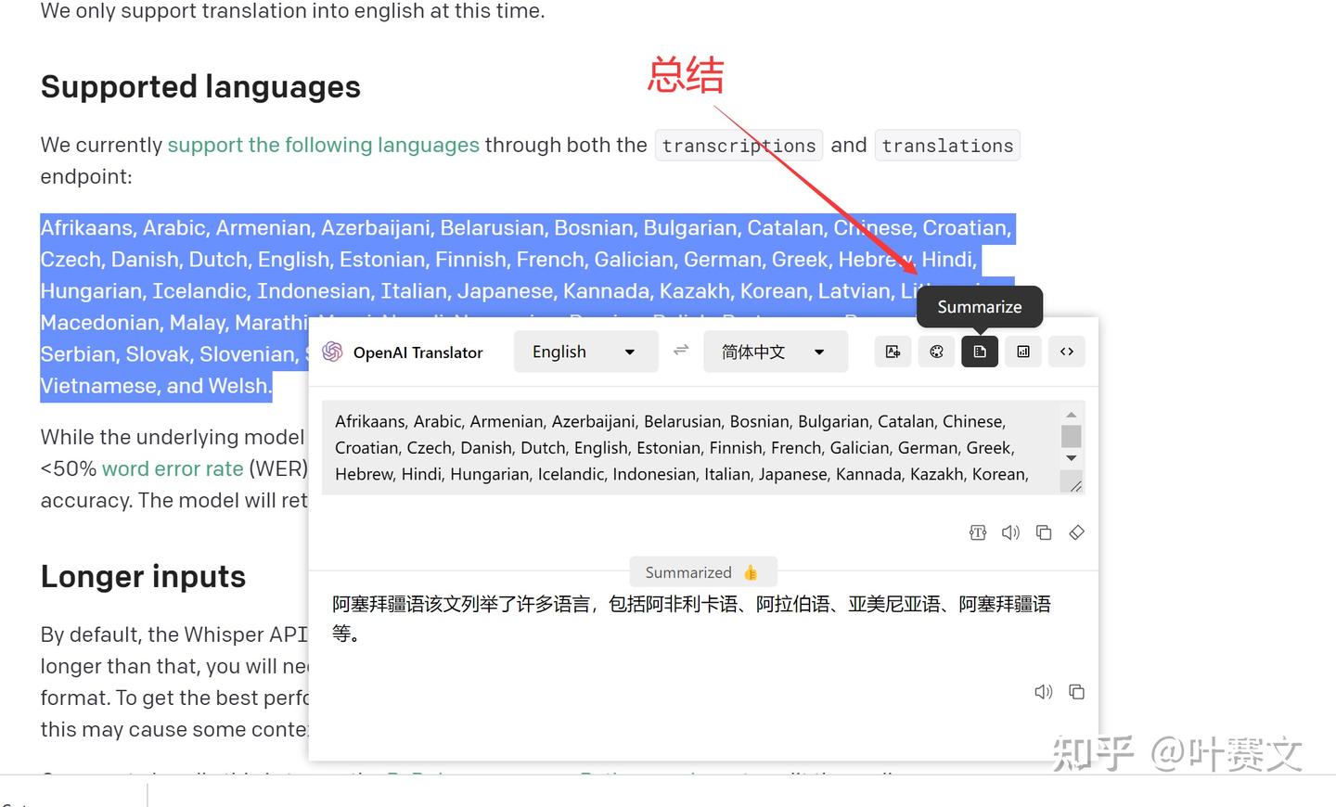Copy the input text using copy icon

coord(1044,532)
